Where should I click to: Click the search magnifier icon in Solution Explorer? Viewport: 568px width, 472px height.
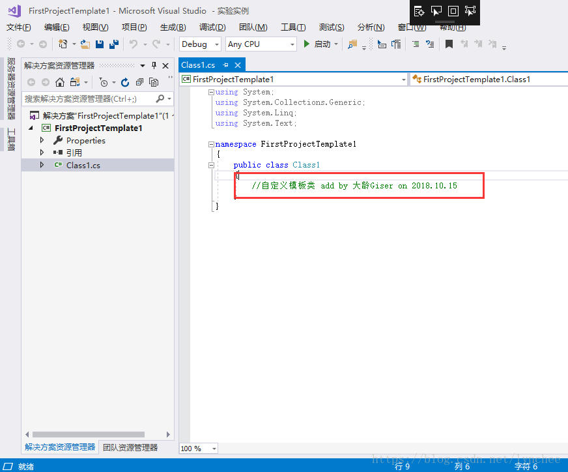(160, 98)
